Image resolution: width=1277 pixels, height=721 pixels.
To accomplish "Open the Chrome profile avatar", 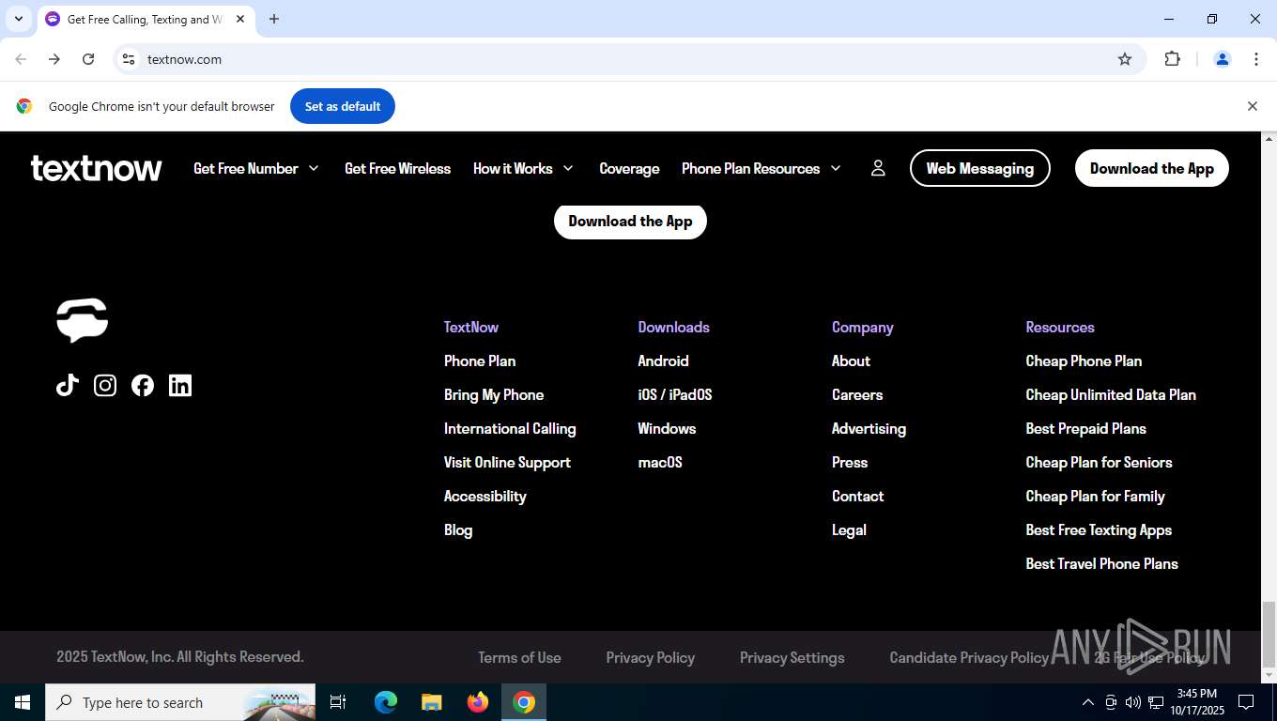I will tap(1223, 59).
